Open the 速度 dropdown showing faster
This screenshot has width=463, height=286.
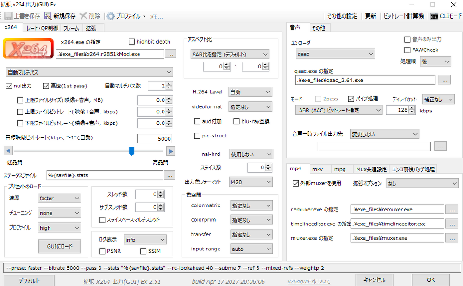[59, 198]
